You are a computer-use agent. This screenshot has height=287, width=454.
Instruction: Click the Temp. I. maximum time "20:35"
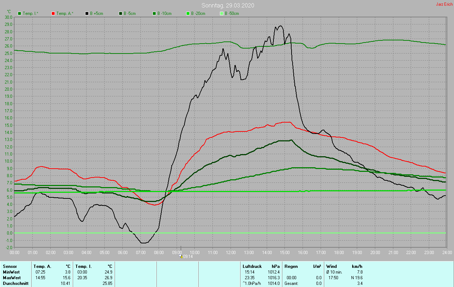pyautogui.click(x=82, y=278)
